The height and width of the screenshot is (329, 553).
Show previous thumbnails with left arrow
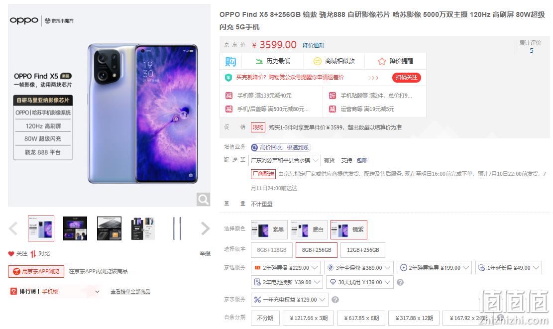coord(13,228)
